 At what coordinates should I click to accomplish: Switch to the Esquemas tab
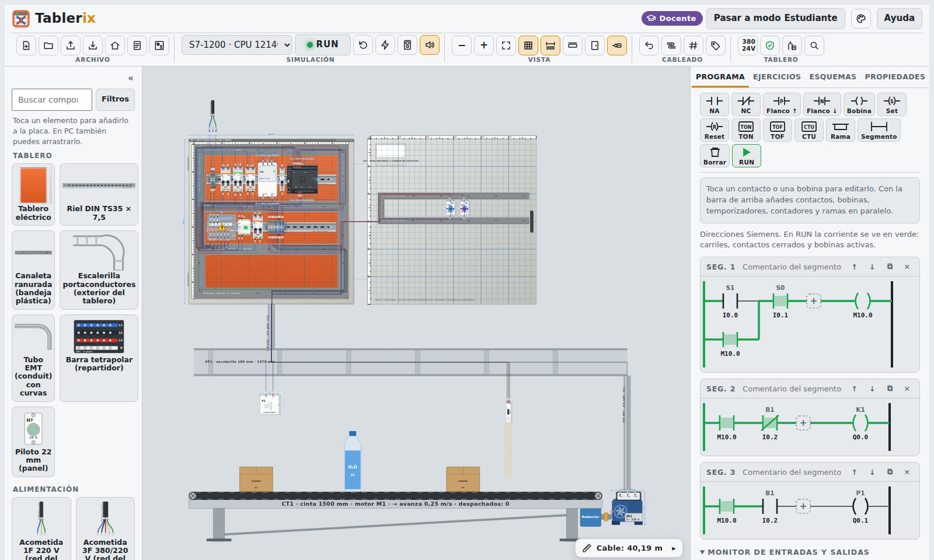[832, 76]
